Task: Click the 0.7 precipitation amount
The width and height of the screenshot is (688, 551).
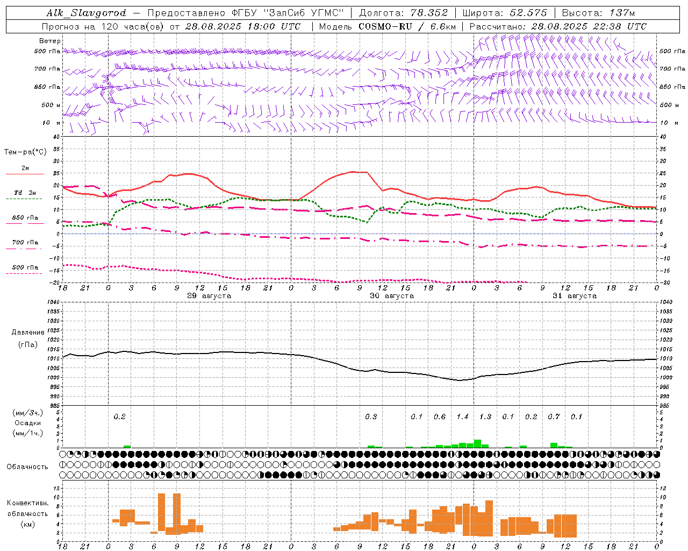Action: [554, 417]
